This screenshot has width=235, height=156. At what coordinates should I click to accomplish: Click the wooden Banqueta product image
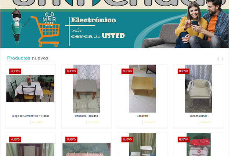click(142, 88)
